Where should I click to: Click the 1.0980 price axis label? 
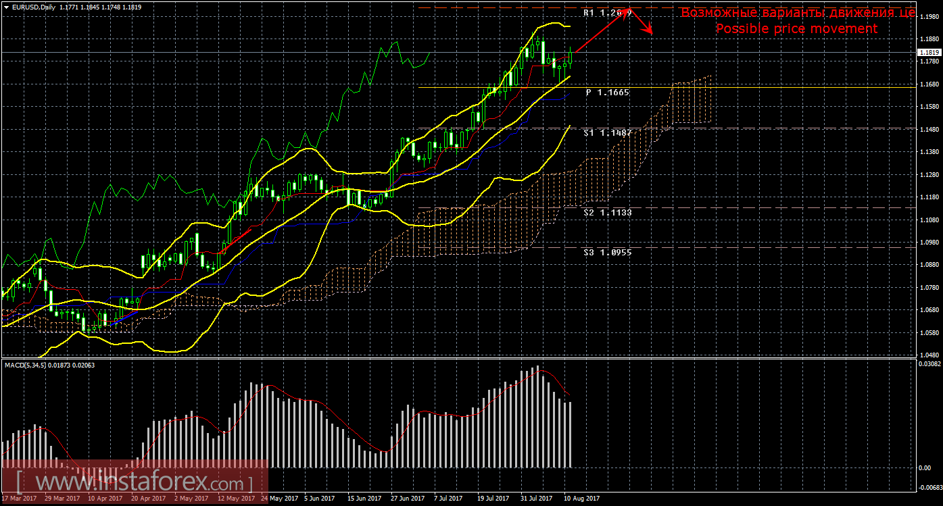click(x=929, y=242)
